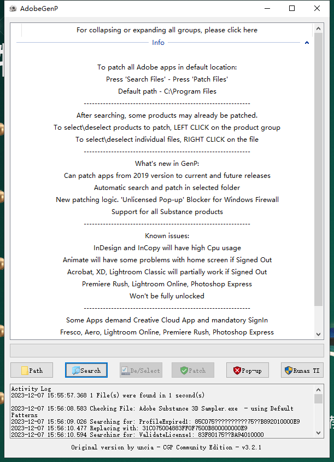
Task: Click the Activity Log scrollbar thumb
Action: [318, 399]
